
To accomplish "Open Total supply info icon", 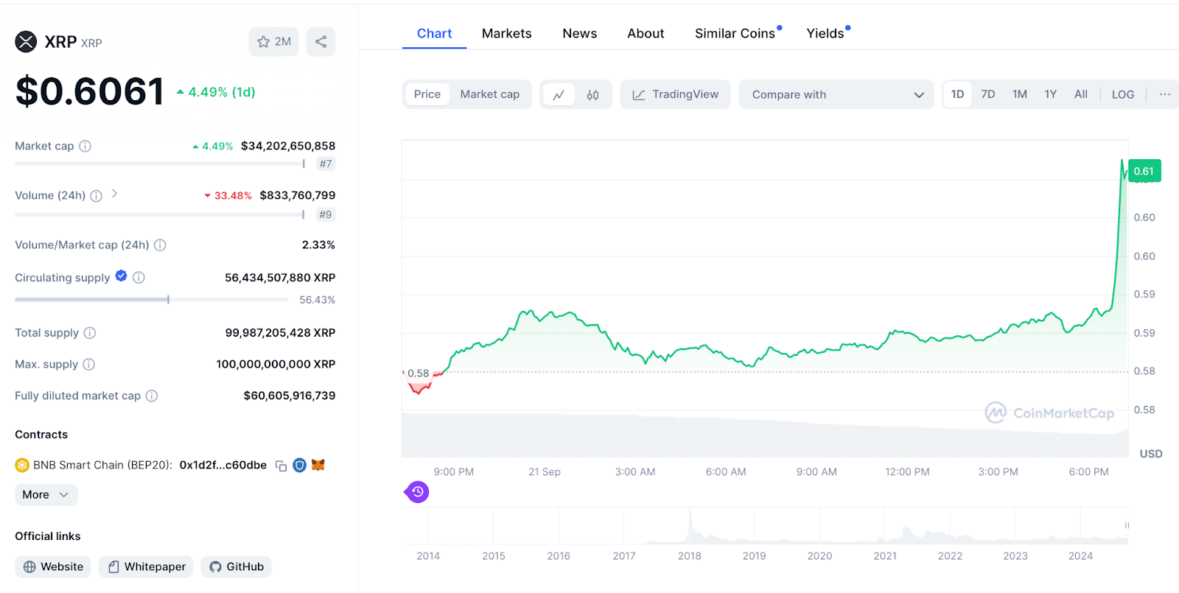I will [x=90, y=333].
